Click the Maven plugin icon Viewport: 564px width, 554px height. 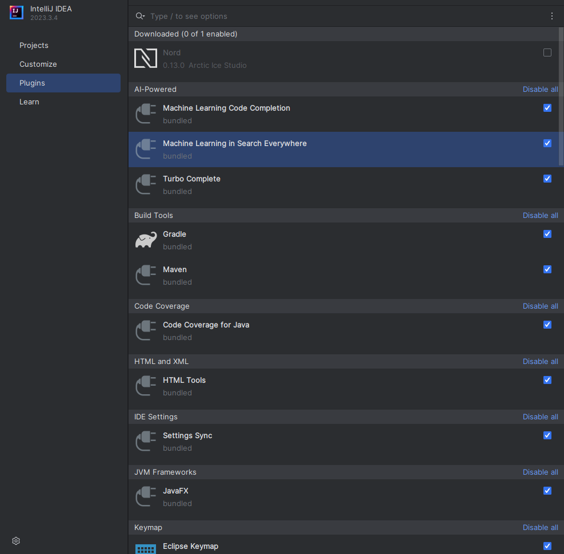click(146, 275)
